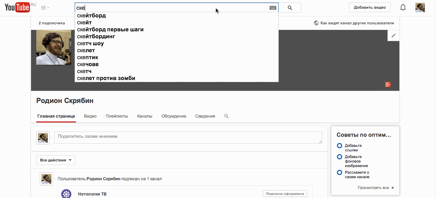Expand the Все действия dropdown
Image resolution: width=436 pixels, height=198 pixels.
coord(56,160)
